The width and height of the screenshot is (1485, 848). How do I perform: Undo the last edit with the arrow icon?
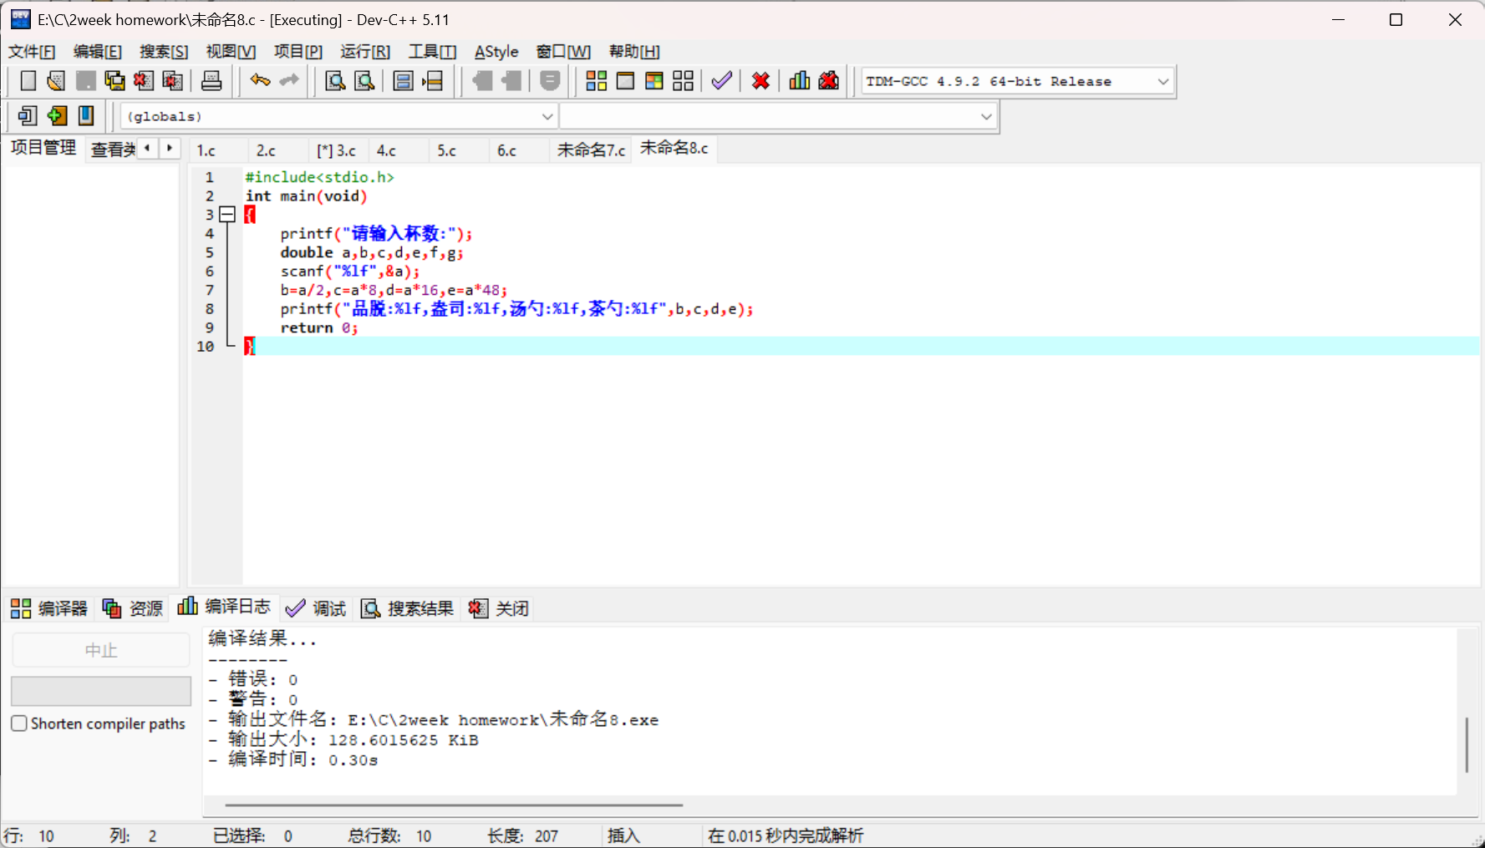point(260,81)
